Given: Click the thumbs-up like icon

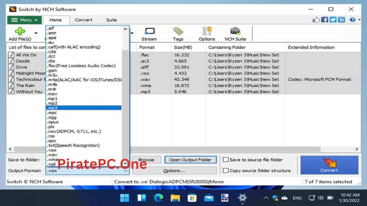Looking at the screenshot, I should point(316,20).
